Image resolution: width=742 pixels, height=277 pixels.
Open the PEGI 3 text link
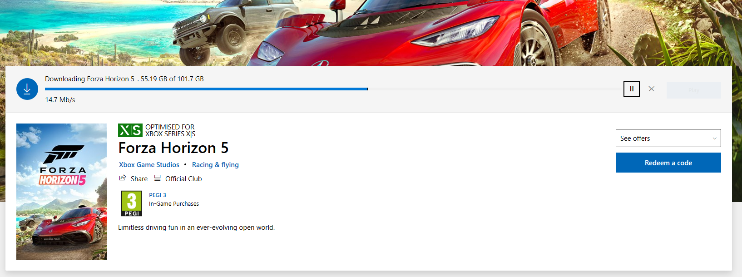pos(158,195)
